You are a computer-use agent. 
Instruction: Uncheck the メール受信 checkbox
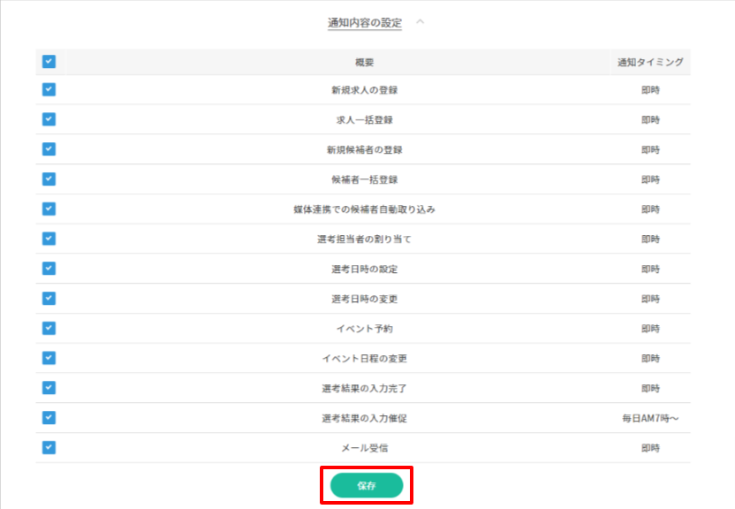coord(49,447)
